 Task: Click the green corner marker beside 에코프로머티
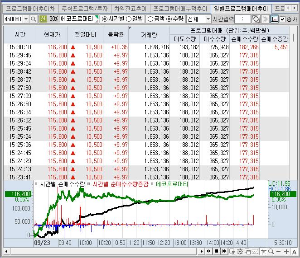[97, 18]
